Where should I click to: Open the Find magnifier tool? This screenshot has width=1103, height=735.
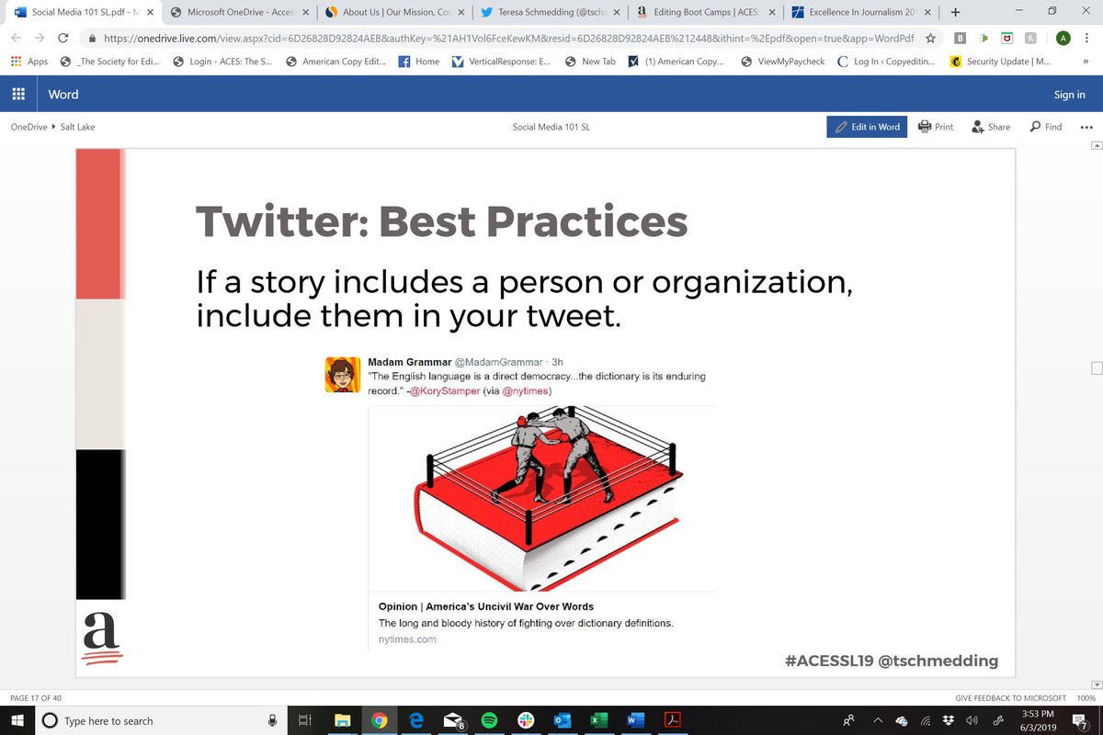coord(1045,127)
